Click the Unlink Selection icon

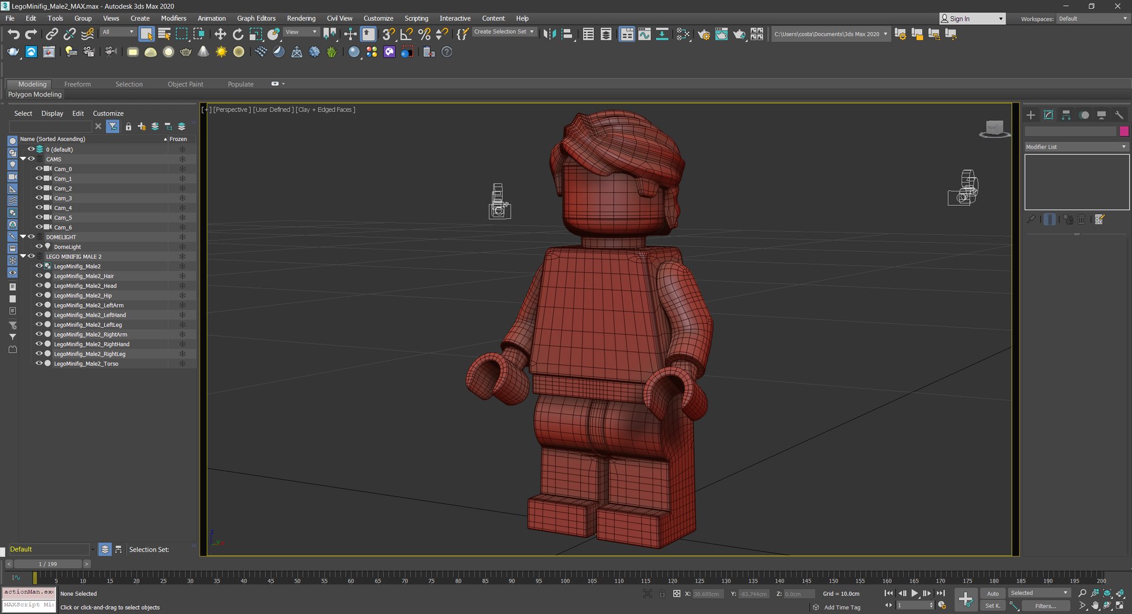coord(70,34)
